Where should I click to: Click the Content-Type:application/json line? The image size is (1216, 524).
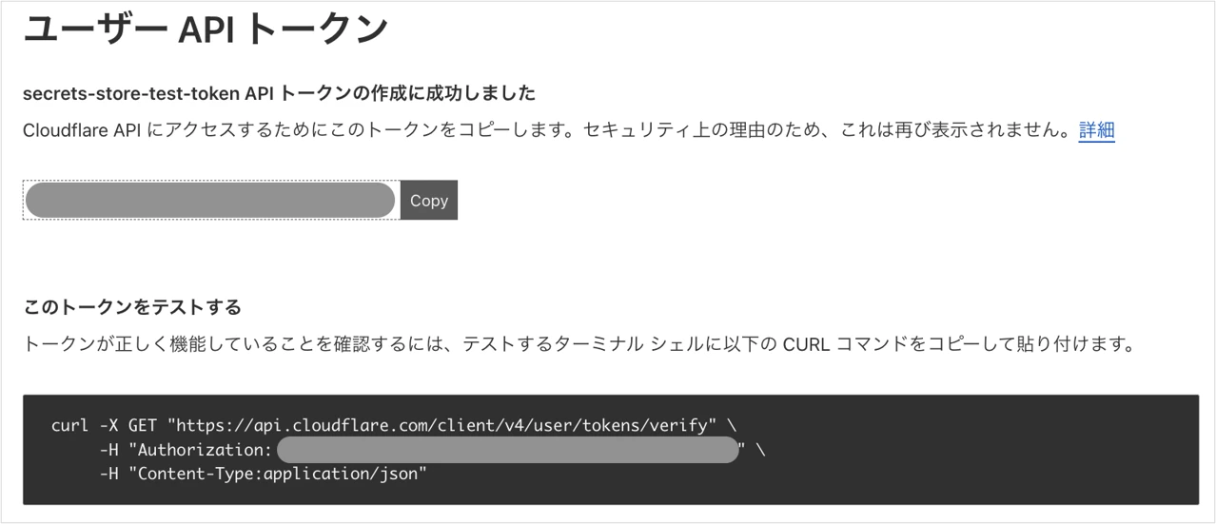tap(264, 473)
